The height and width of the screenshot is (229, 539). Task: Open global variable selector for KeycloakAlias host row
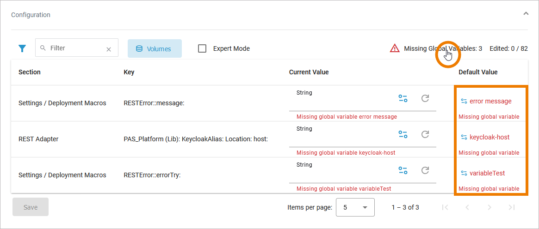click(403, 134)
